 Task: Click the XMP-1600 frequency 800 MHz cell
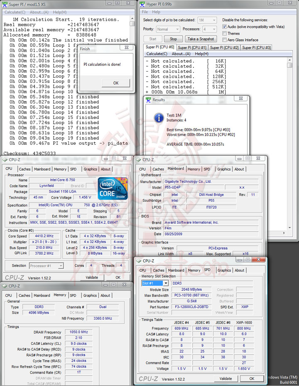244,329
